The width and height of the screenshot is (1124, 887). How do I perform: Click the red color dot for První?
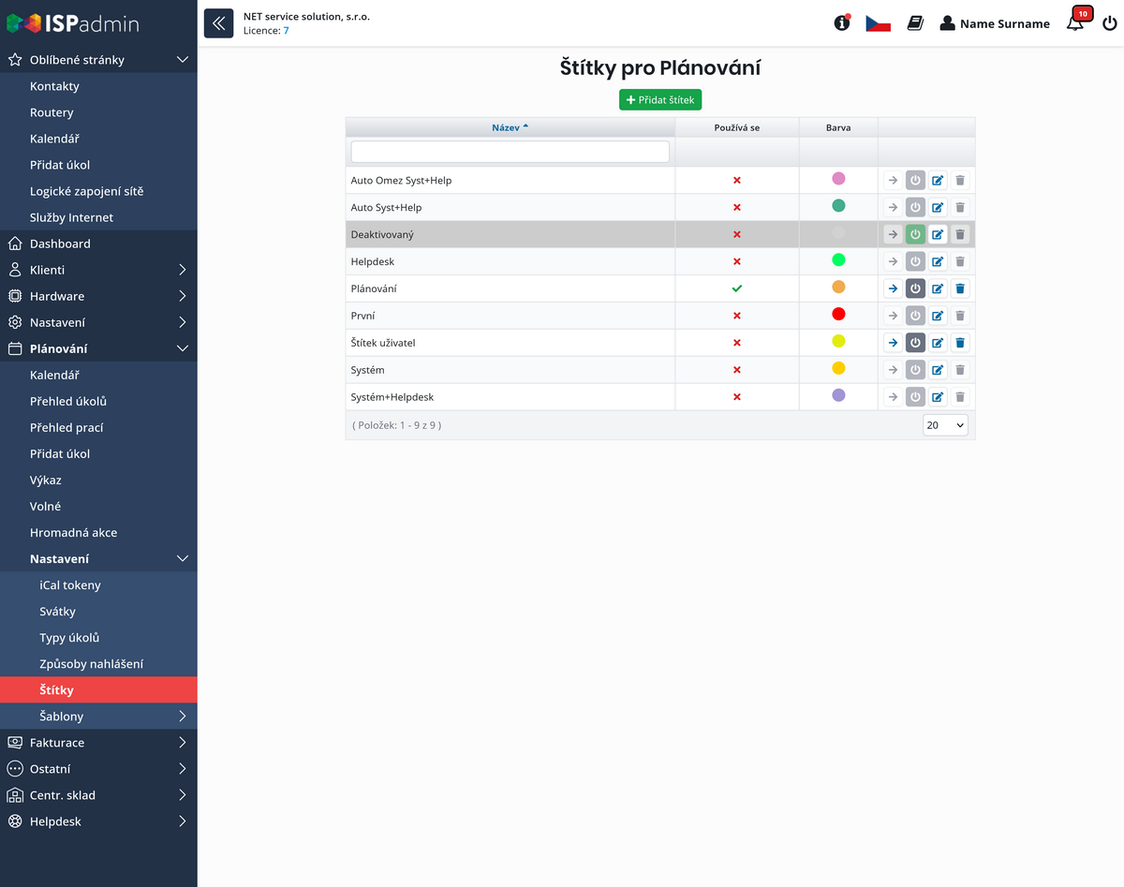[838, 315]
